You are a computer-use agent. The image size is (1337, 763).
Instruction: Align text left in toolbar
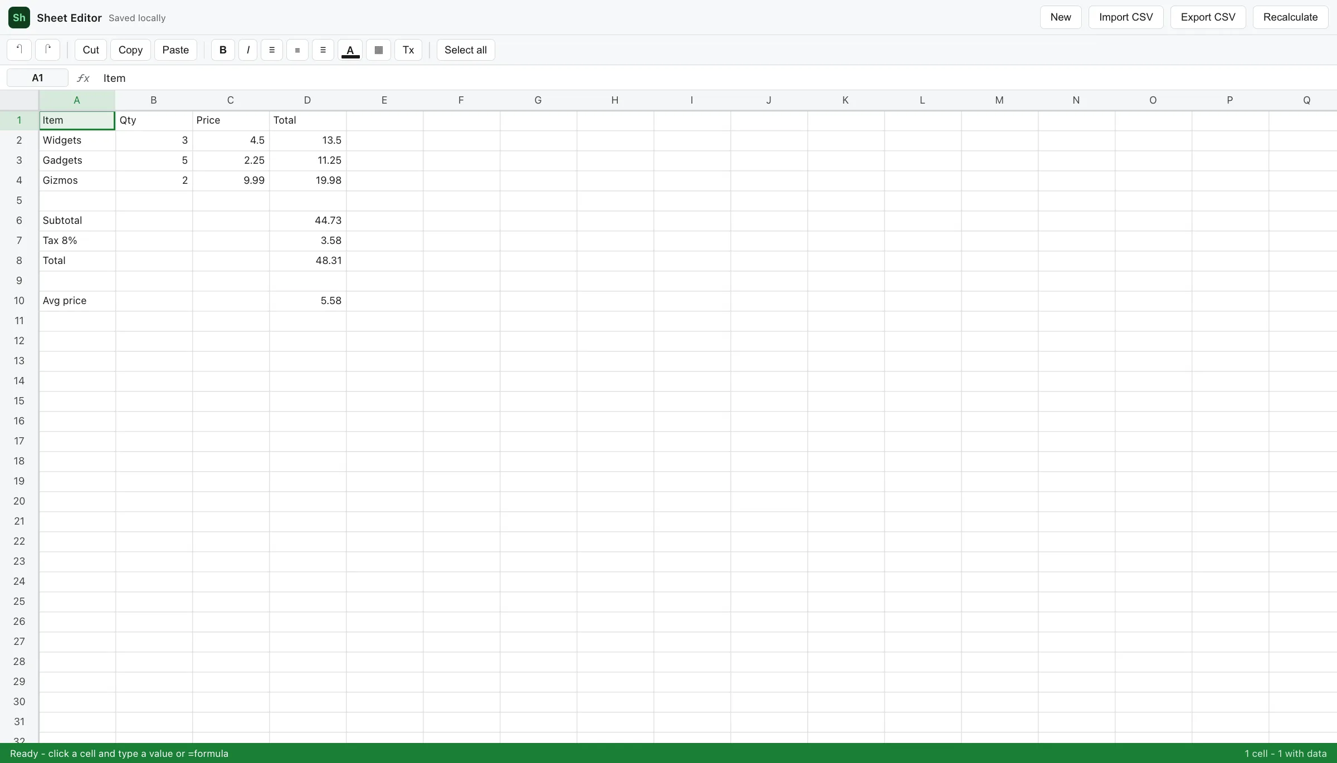coord(272,50)
